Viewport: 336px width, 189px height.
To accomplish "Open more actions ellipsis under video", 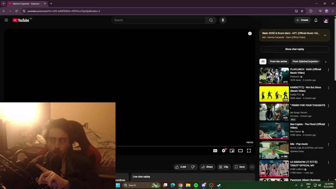I will [252, 167].
